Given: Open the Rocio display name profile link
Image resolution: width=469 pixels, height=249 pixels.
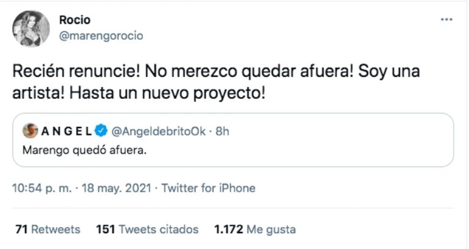Looking at the screenshot, I should [74, 20].
